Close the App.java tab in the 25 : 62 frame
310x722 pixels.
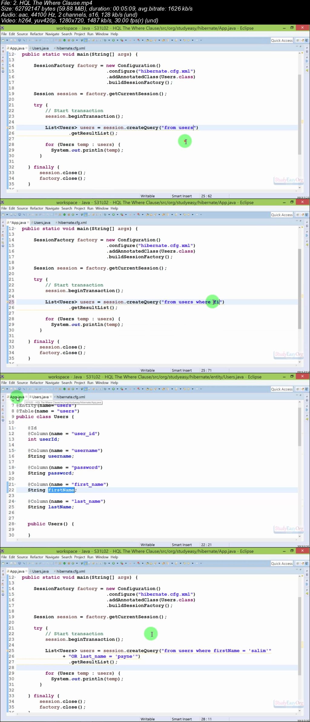pyautogui.click(x=26, y=48)
